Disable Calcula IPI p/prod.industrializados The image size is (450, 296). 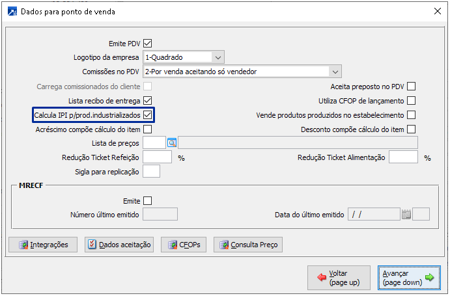point(148,115)
